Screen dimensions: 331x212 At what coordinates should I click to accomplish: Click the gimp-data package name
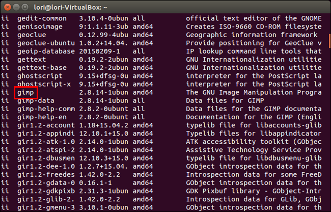tap(36, 101)
